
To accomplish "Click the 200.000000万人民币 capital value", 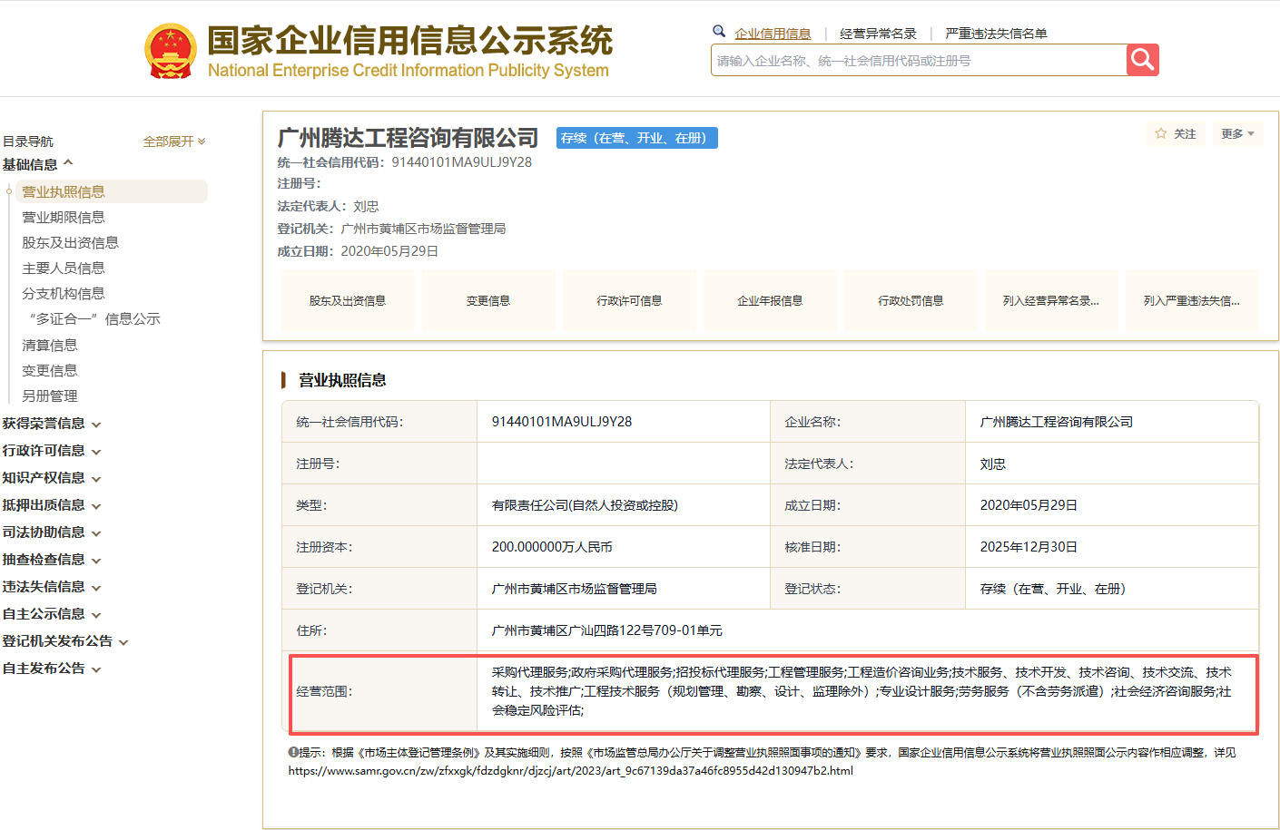I will pos(552,547).
